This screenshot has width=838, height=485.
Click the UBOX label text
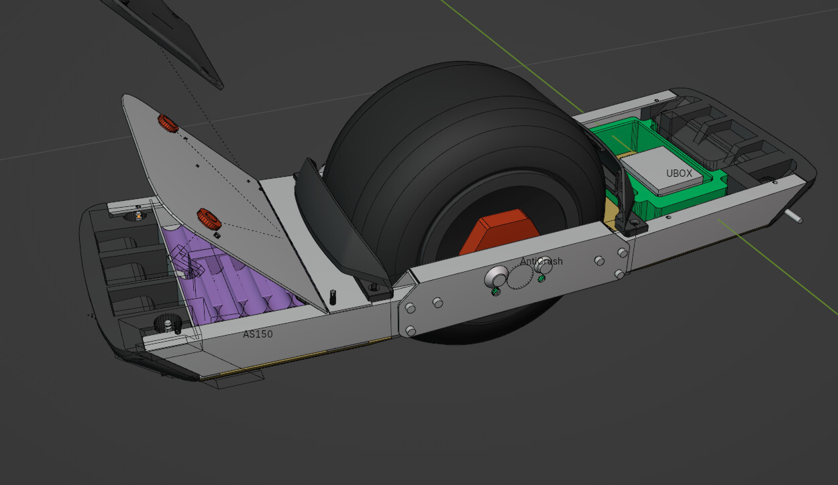[x=678, y=173]
